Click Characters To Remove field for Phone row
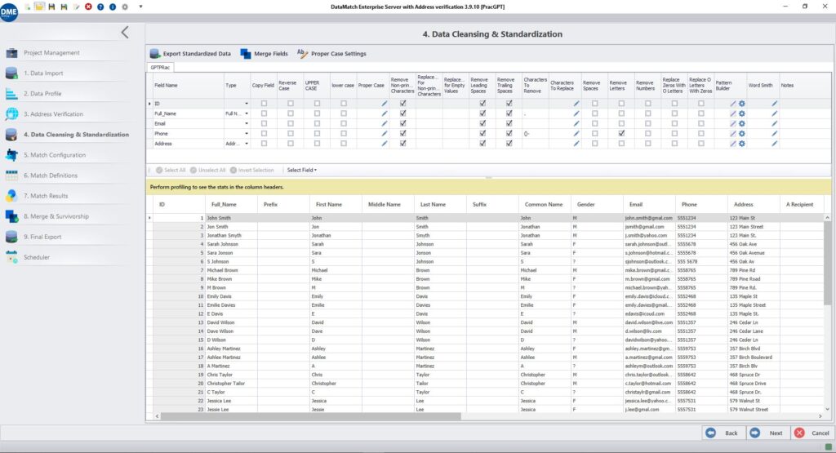Screen dimensions: 836x453 click(535, 133)
